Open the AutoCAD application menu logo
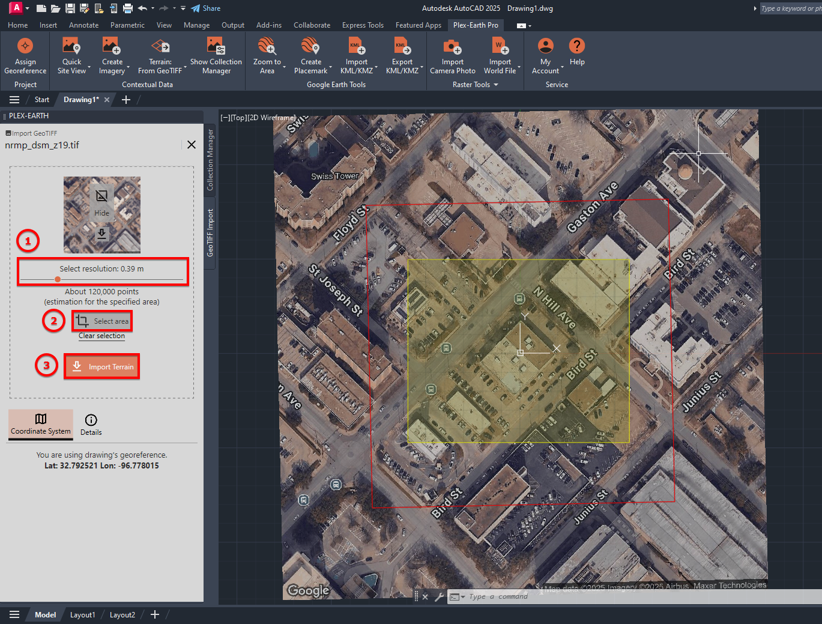 [16, 8]
